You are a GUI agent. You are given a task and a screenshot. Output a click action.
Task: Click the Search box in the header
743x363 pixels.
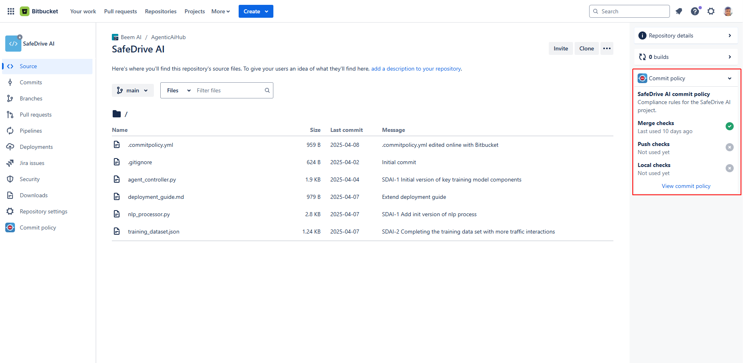[x=630, y=11]
